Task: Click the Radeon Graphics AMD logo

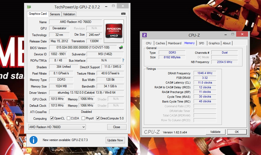Action: pyautogui.click(x=114, y=31)
